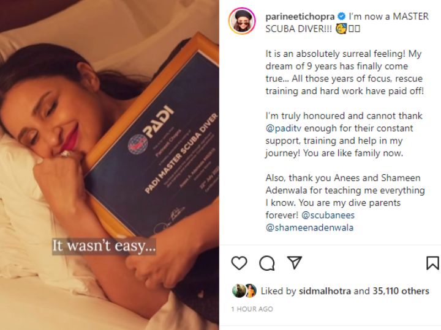Like the post with heart icon
The width and height of the screenshot is (441, 330).
[x=239, y=263]
